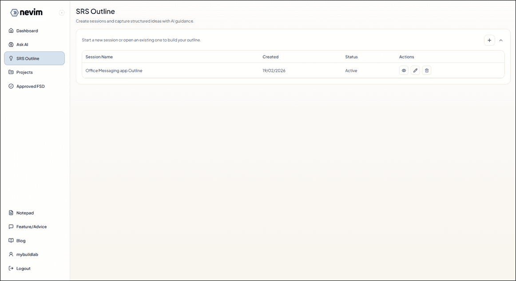Click the Logout icon
The image size is (516, 281).
pos(12,269)
